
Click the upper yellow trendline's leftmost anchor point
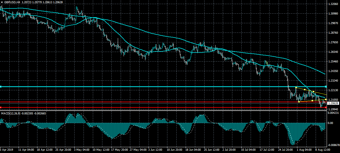coord(296,88)
